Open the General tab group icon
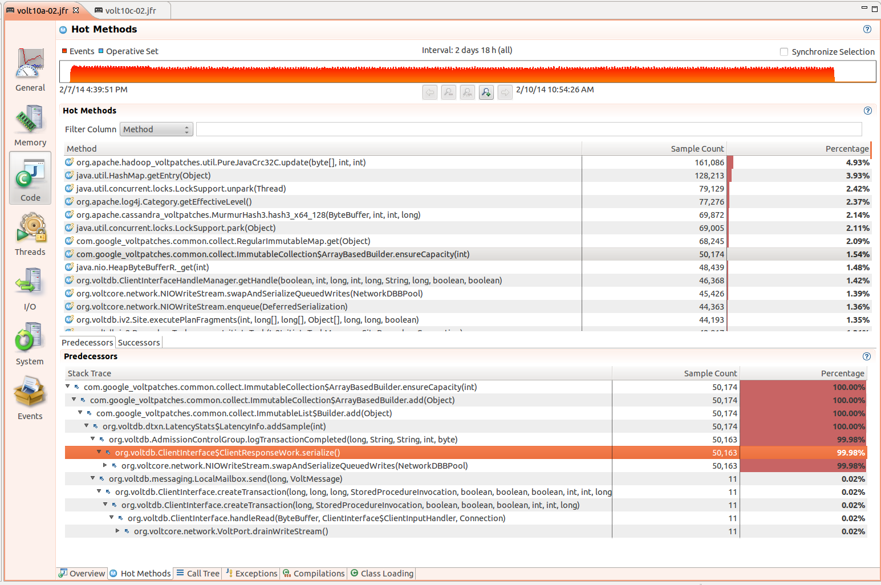 click(x=30, y=63)
